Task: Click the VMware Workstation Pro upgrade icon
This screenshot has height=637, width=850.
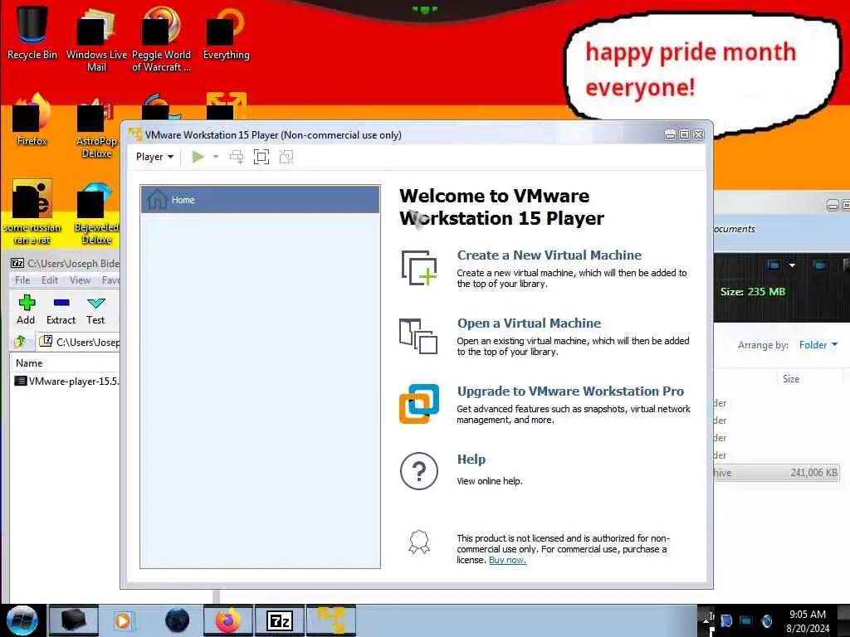Action: (419, 404)
